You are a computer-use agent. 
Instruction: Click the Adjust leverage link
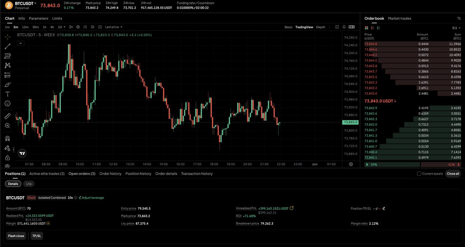coord(91,197)
